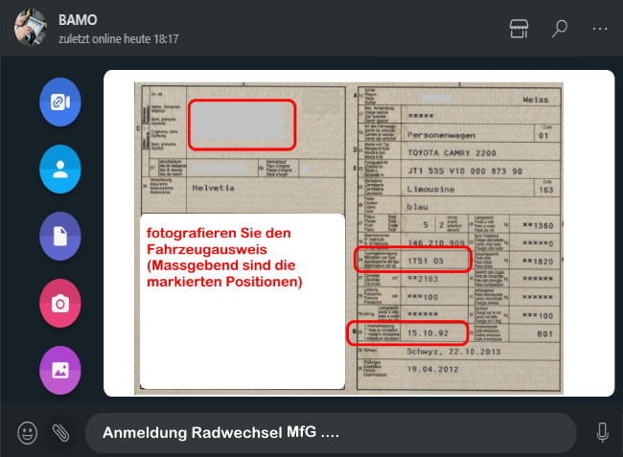The height and width of the screenshot is (457, 623).
Task: Open the Fahrzeugausweis image message
Action: (358, 233)
